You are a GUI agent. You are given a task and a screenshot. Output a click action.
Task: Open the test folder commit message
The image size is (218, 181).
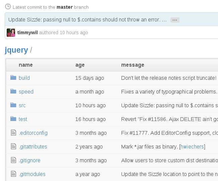point(169,119)
